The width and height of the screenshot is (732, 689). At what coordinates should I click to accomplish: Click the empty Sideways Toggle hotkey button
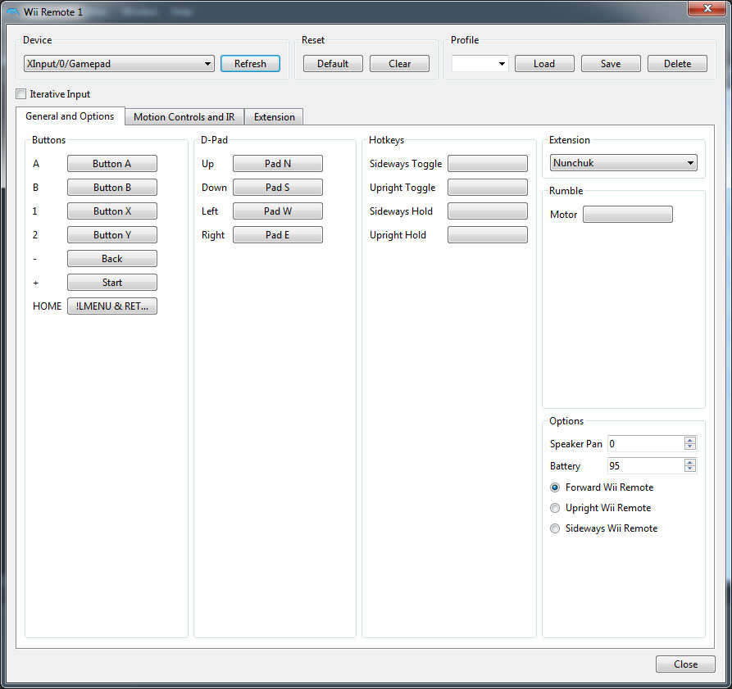[x=488, y=164]
